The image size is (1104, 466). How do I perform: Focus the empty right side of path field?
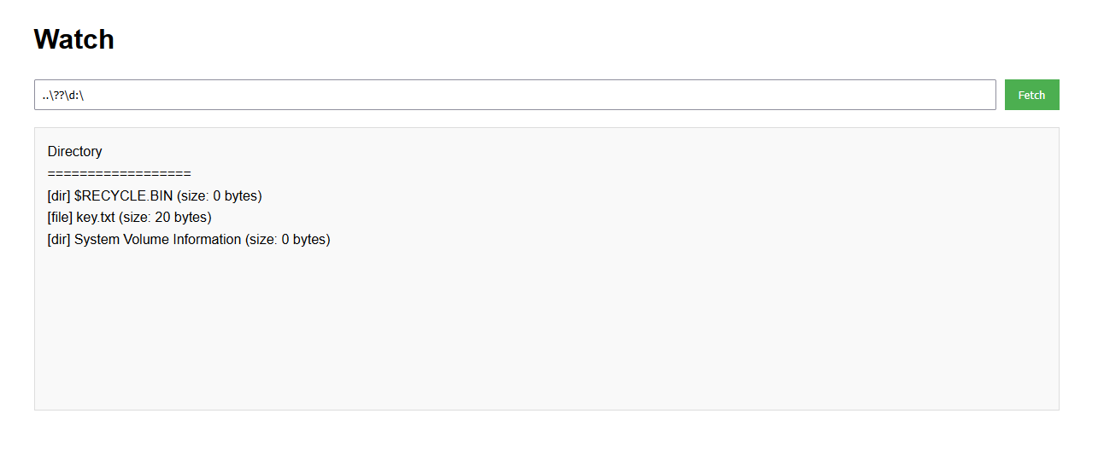pos(598,95)
